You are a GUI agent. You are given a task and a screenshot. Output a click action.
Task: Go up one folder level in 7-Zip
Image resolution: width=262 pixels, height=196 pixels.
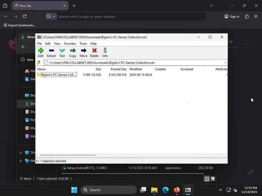(39, 63)
